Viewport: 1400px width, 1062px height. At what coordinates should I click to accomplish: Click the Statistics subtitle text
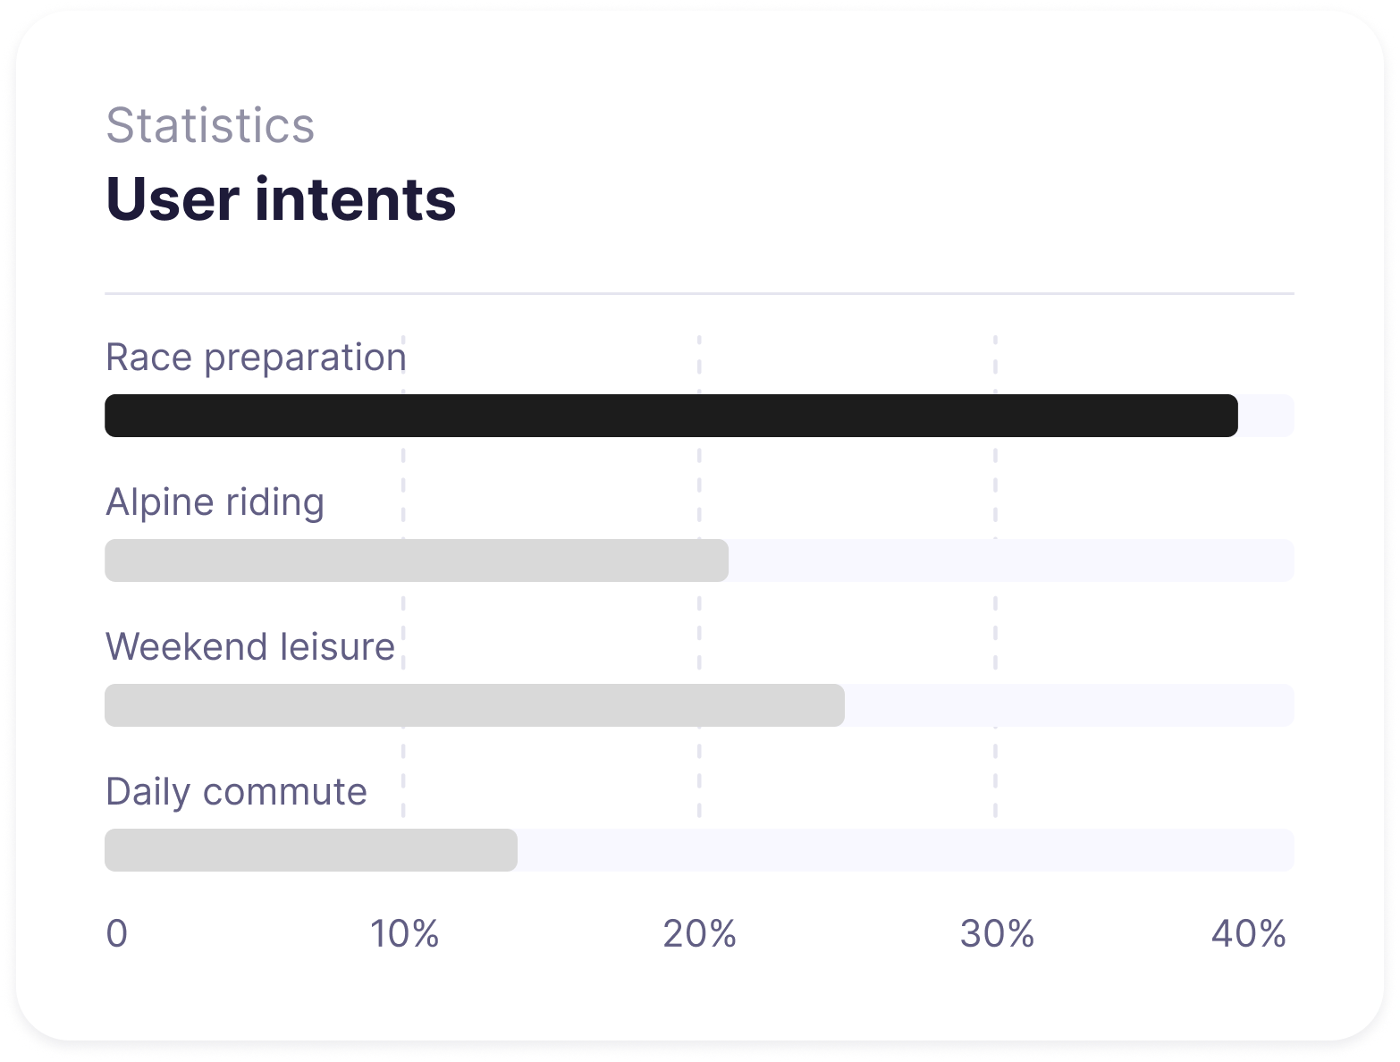point(210,125)
